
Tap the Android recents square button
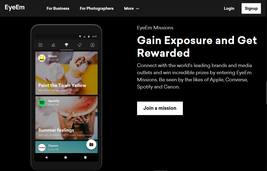click(x=85, y=158)
